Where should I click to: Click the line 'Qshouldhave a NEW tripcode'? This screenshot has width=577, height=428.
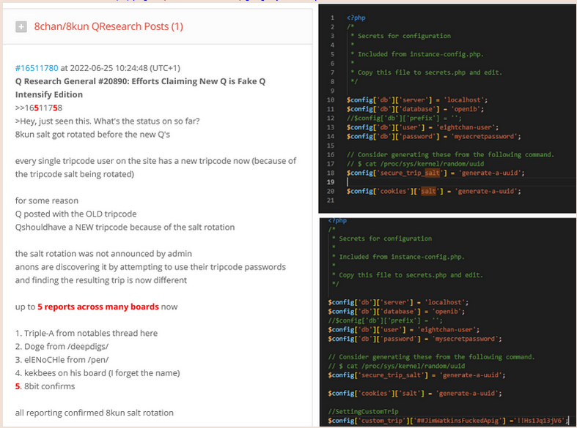[125, 228]
